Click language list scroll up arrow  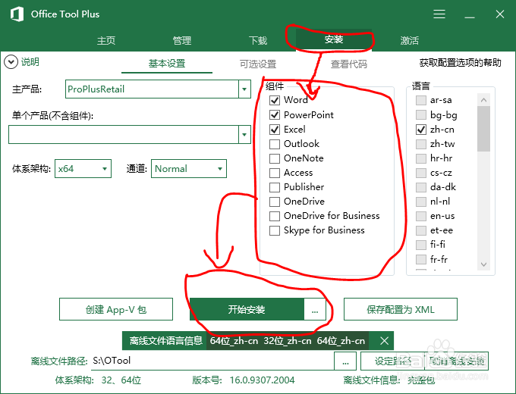483,100
